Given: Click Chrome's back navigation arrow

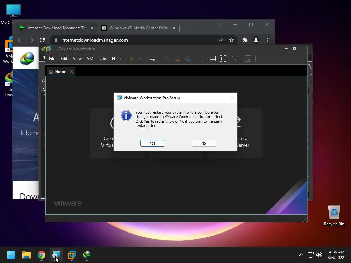Looking at the screenshot, I should [x=20, y=40].
